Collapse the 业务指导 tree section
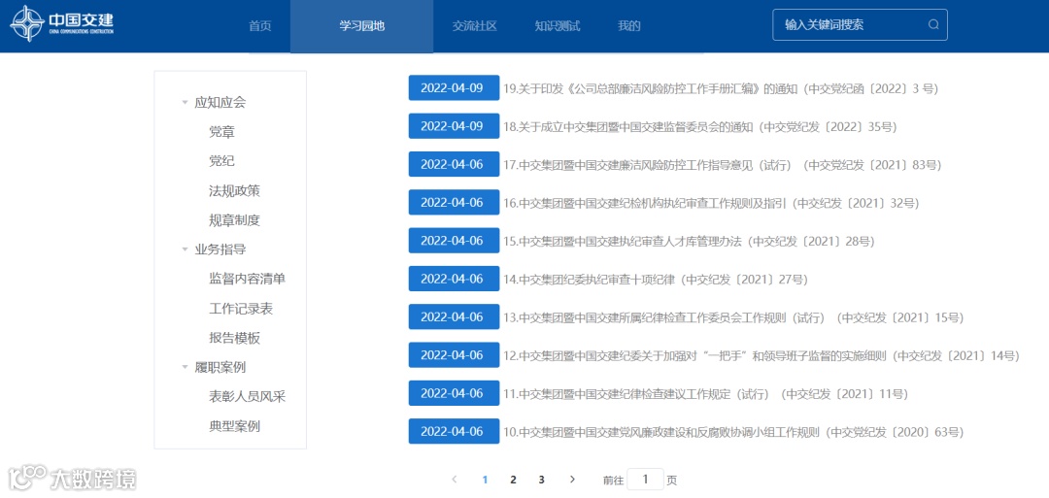Image resolution: width=1049 pixels, height=498 pixels. click(x=185, y=250)
